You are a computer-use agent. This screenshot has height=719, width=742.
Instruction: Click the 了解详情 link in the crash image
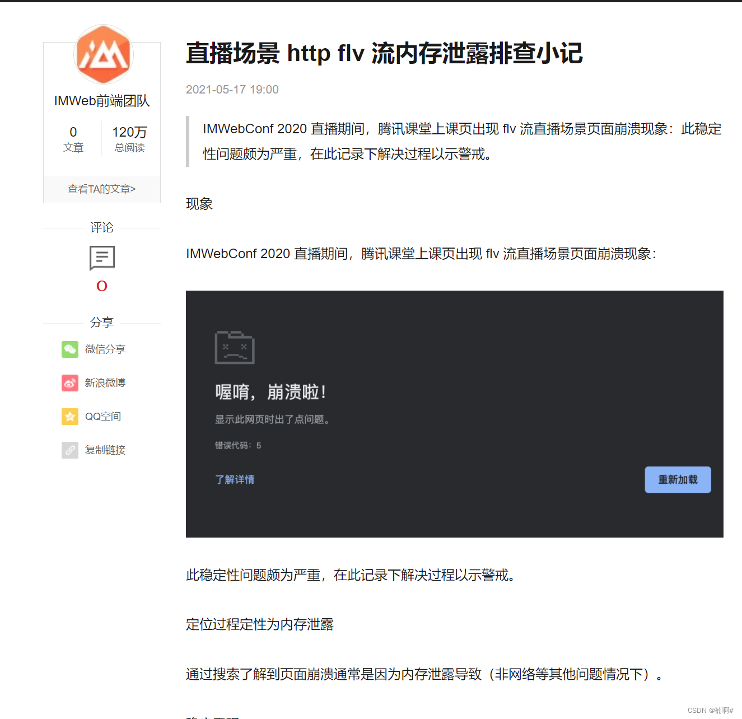pos(235,479)
